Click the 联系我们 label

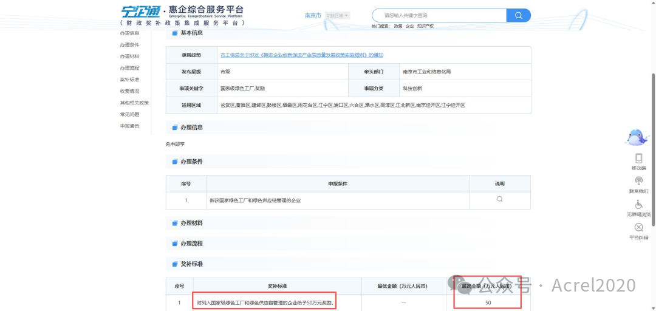point(638,191)
